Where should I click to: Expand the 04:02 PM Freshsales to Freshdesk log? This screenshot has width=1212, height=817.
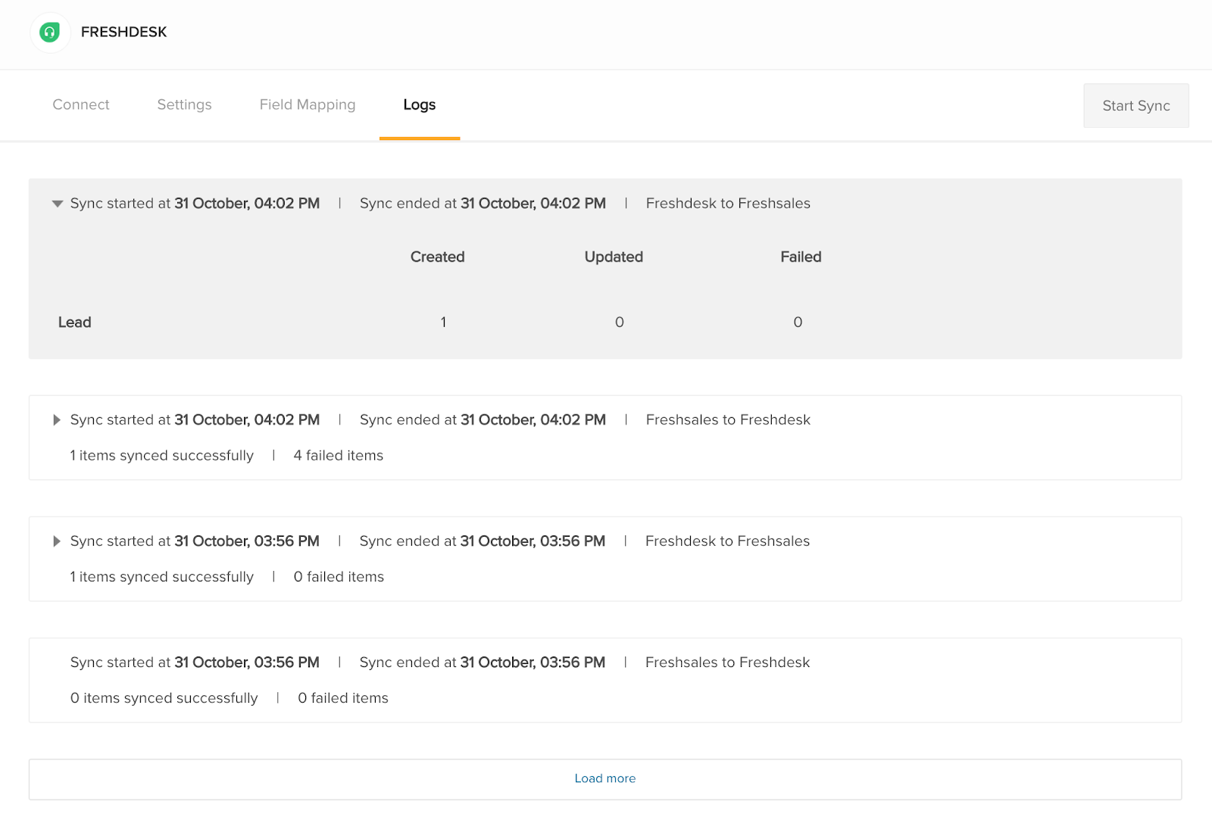(57, 420)
